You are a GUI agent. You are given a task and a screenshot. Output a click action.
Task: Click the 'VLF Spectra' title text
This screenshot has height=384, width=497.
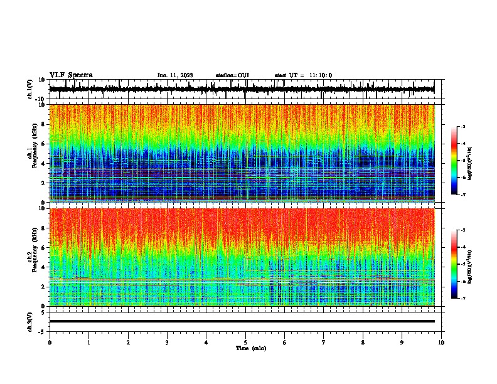click(x=71, y=75)
